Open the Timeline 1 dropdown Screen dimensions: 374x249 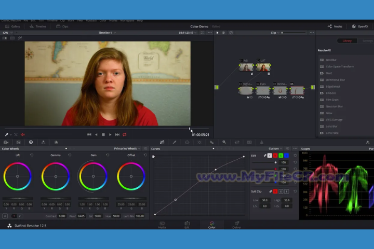[x=107, y=33]
